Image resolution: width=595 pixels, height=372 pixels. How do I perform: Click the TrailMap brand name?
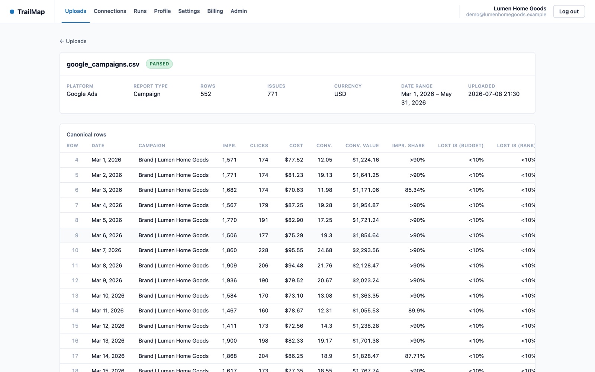(31, 12)
